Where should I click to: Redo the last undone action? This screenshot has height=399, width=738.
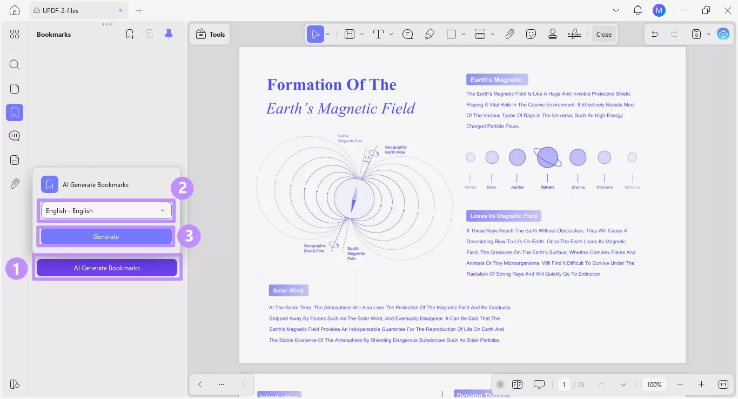click(x=674, y=34)
